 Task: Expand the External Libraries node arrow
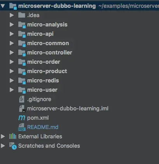coord(3,136)
